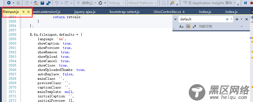Click the 继续(C) continue button
The height and width of the screenshot is (102, 253).
(85, 3)
